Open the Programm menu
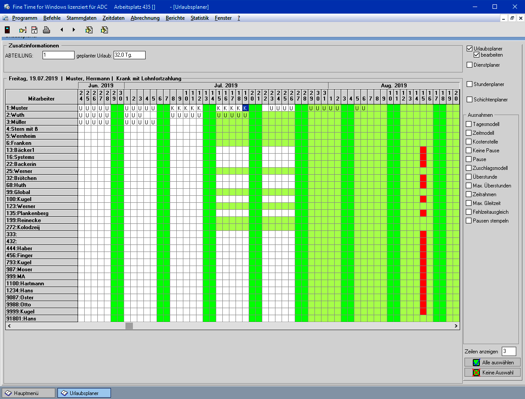Viewport: 525px width, 399px height. click(25, 18)
